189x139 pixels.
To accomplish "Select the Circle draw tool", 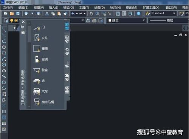I will tap(4, 65).
